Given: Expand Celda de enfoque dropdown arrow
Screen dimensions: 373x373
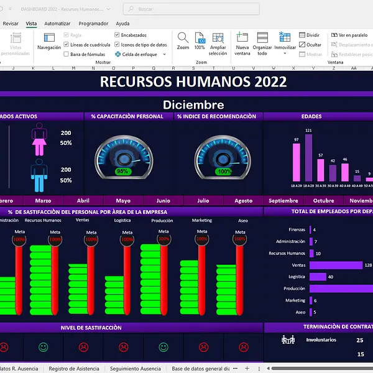Looking at the screenshot, I should tap(164, 54).
